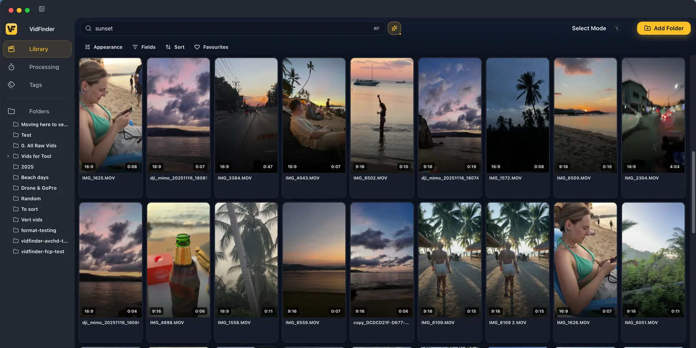This screenshot has width=696, height=348.
Task: Open the Library section
Action: tap(37, 49)
